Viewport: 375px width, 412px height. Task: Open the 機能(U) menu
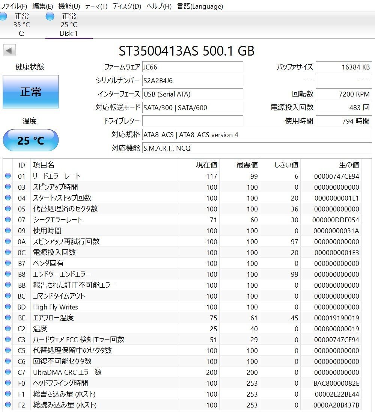coord(69,6)
